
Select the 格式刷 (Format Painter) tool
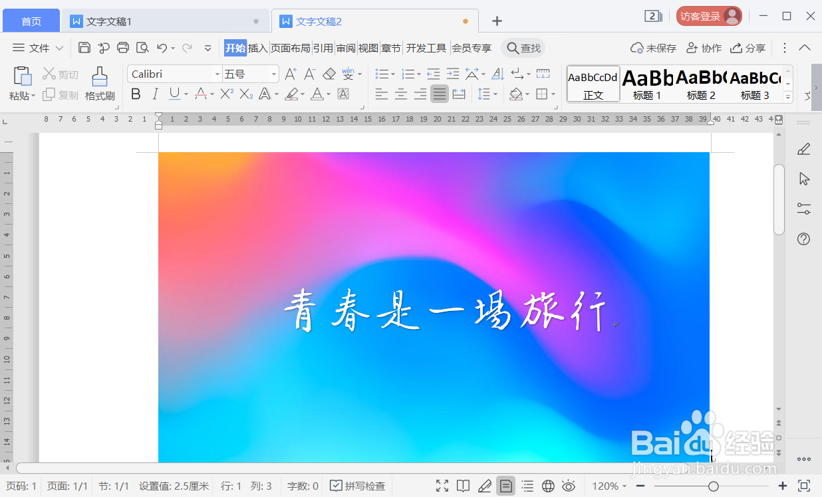click(99, 83)
